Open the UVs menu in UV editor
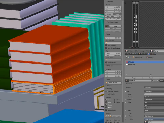Image resolution: width=164 pixels, height=123 pixels. 148,51
